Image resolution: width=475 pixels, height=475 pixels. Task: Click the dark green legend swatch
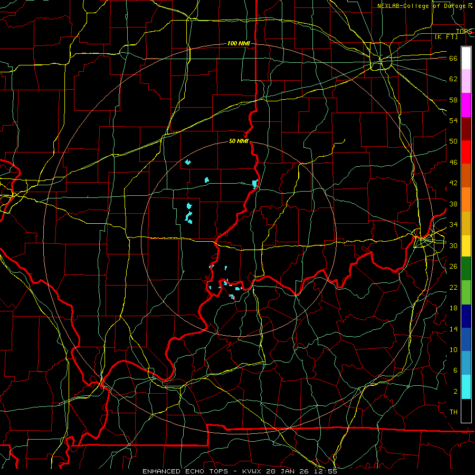point(466,269)
